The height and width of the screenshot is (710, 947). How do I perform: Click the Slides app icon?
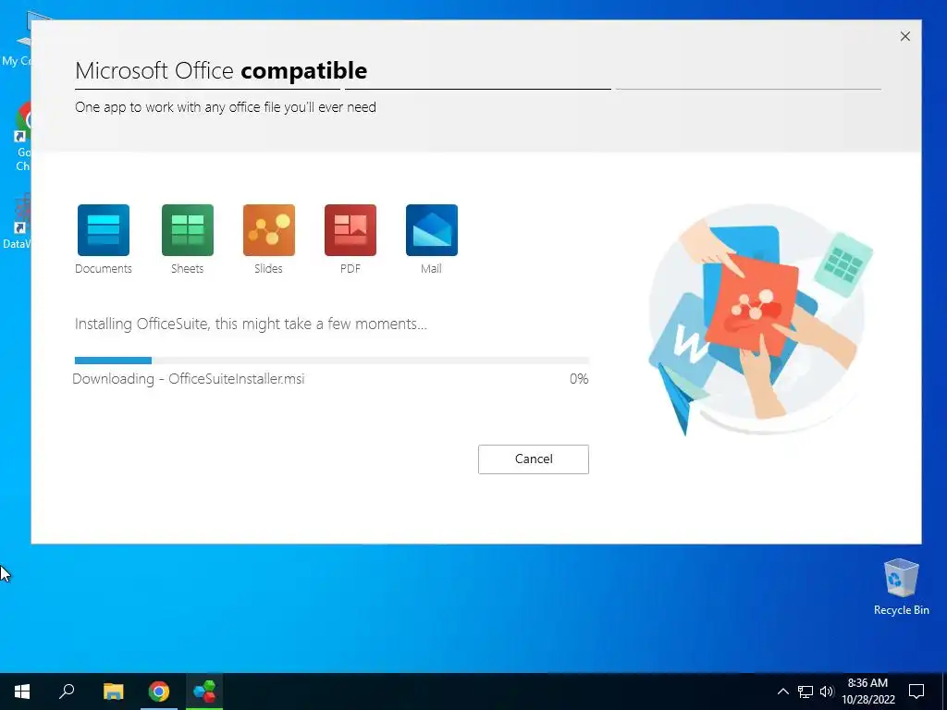click(x=269, y=230)
